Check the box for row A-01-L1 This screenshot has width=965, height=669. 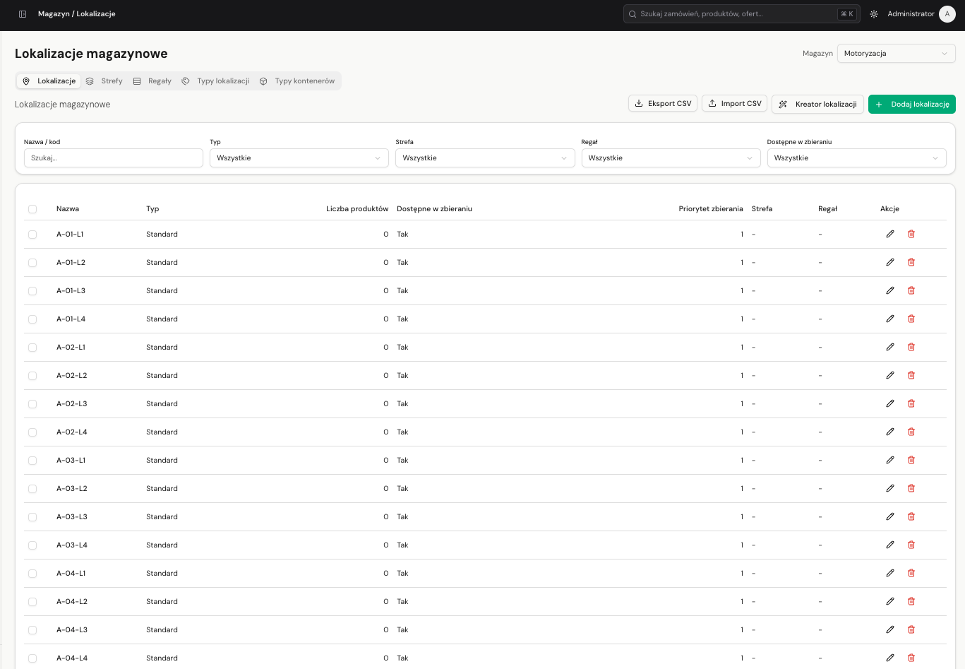pos(32,235)
